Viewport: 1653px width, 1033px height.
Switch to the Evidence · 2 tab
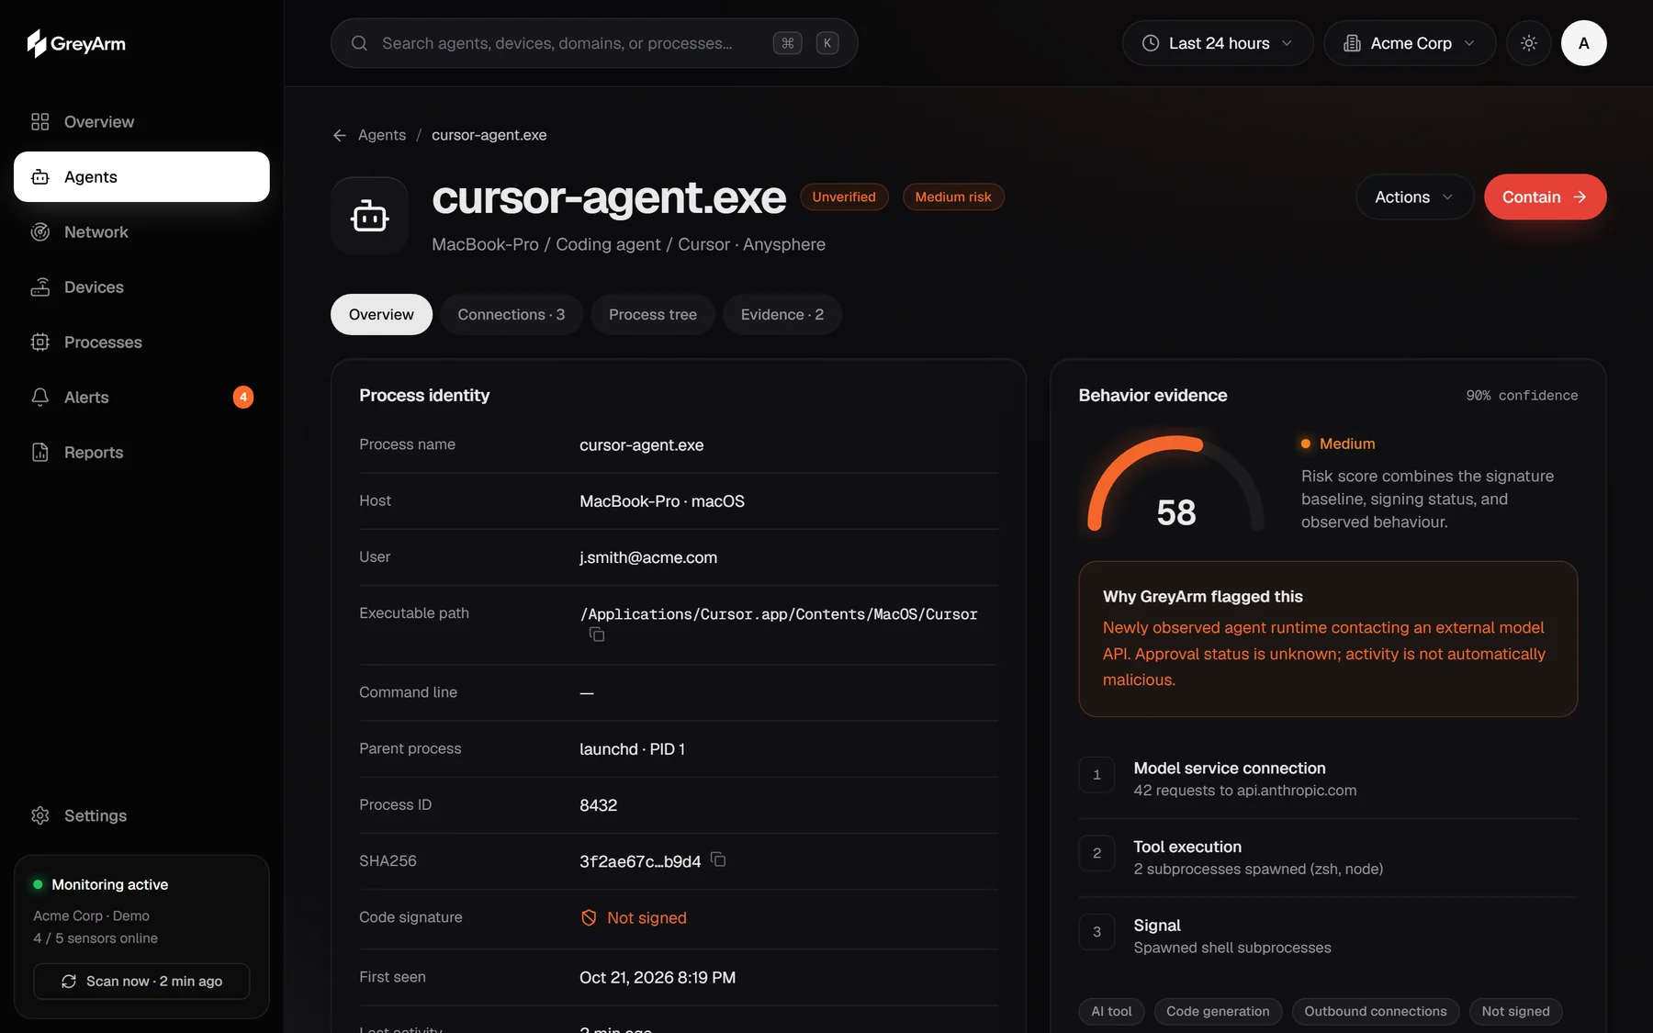[782, 315]
